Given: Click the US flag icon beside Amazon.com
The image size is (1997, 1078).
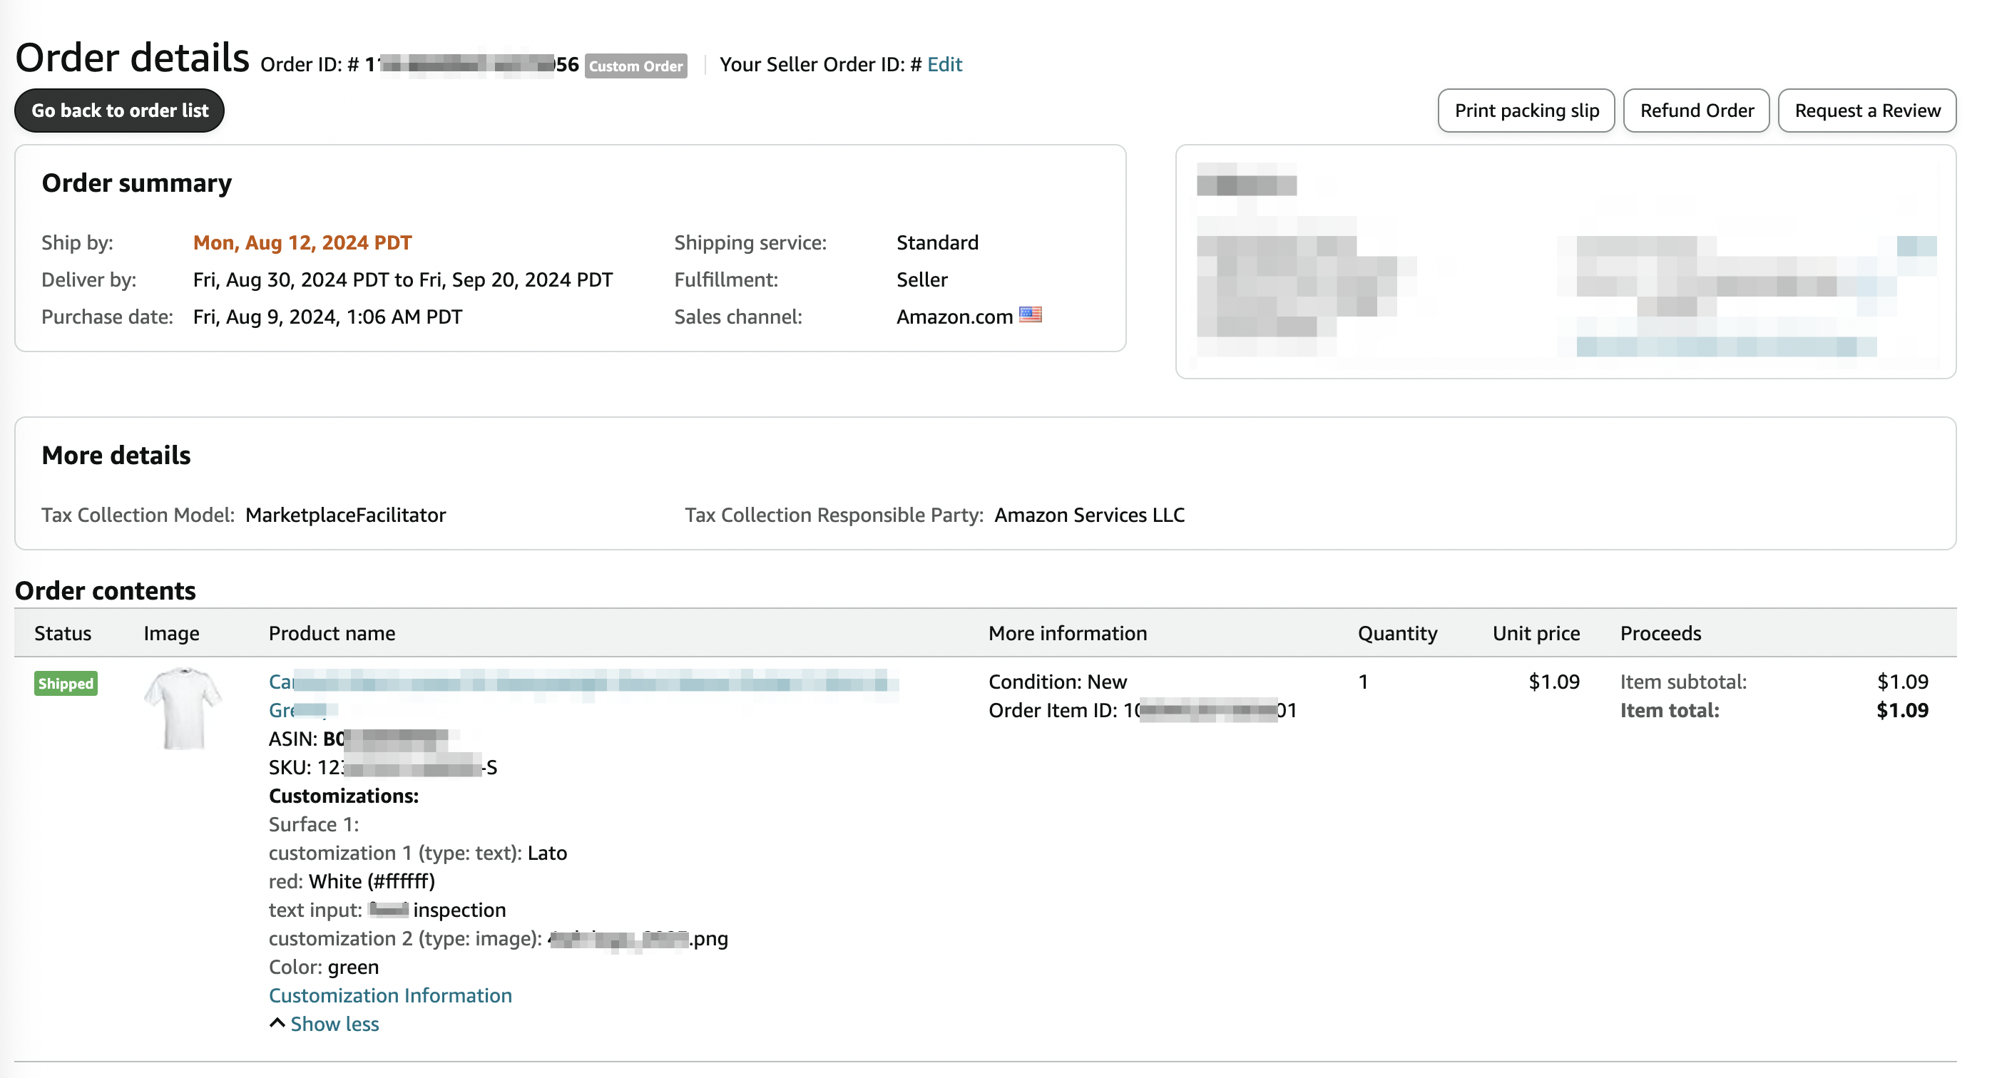Looking at the screenshot, I should click(x=1029, y=314).
